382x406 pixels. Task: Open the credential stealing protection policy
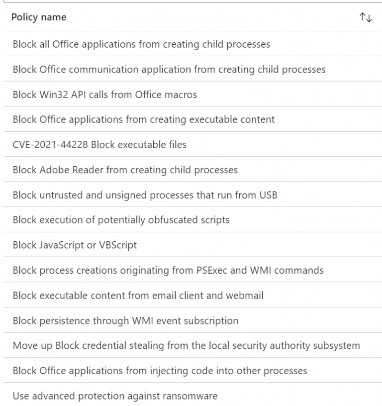pyautogui.click(x=185, y=345)
